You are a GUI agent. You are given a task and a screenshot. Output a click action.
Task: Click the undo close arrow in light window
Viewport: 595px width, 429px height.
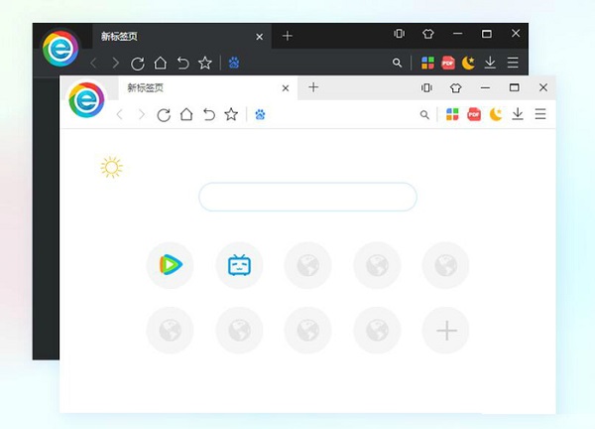[208, 114]
